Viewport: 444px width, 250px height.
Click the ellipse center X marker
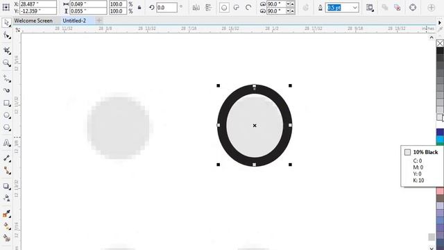pos(255,125)
